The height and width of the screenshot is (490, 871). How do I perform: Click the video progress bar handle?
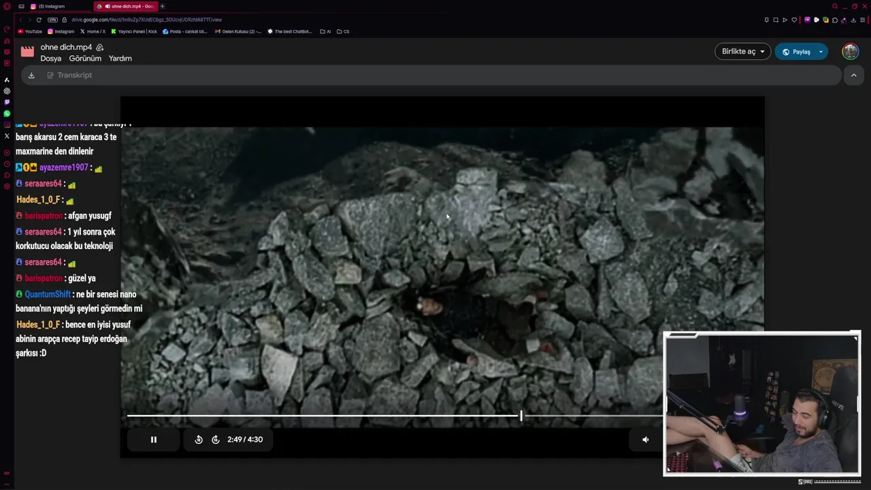click(x=521, y=415)
